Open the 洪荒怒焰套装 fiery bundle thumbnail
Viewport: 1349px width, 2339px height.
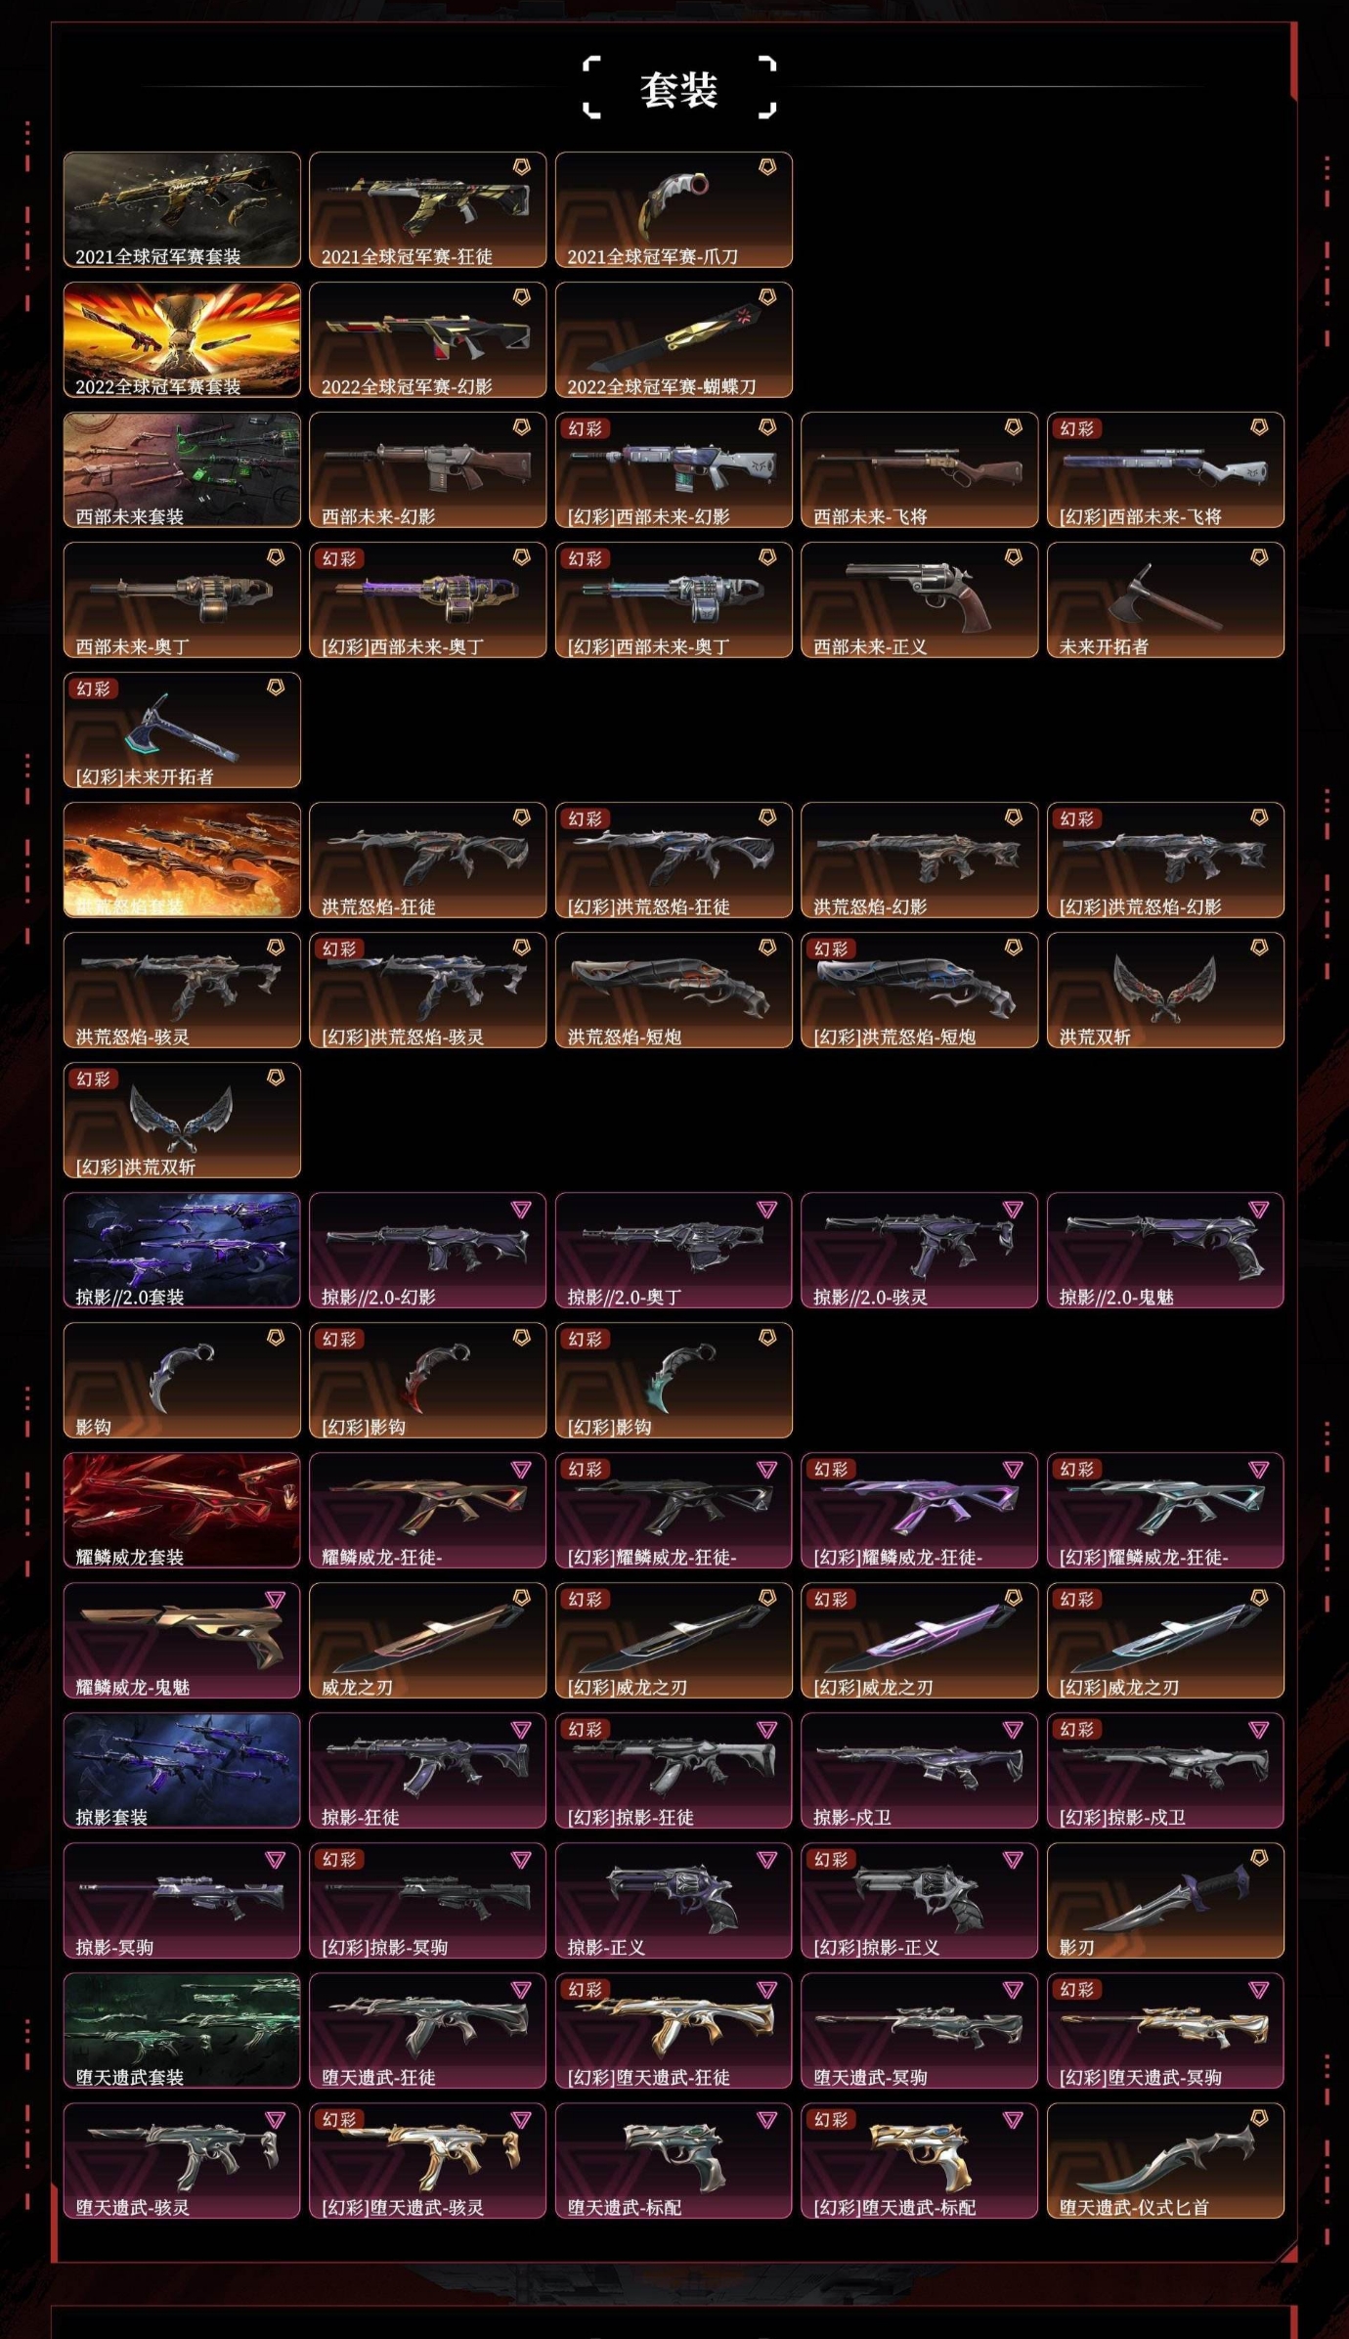pos(182,860)
